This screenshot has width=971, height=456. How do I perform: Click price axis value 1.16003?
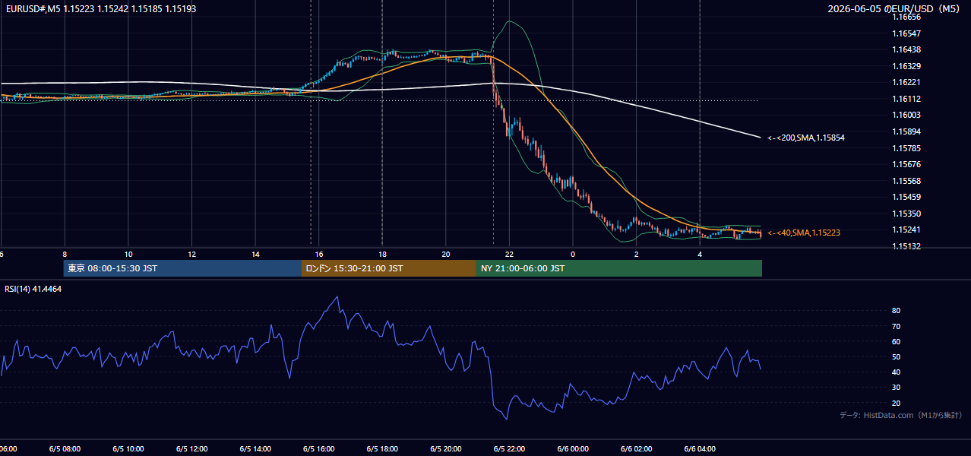[906, 115]
